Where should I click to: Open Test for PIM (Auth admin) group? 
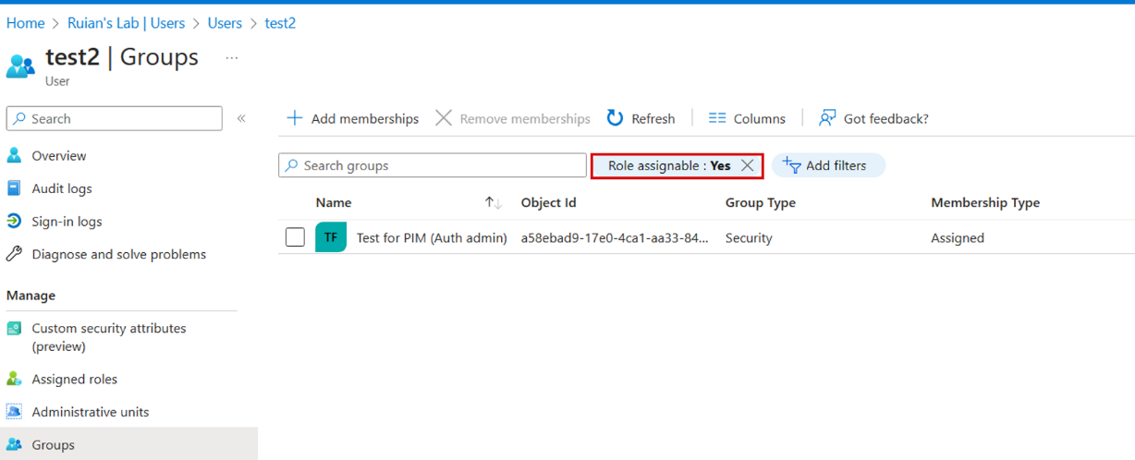pyautogui.click(x=432, y=237)
